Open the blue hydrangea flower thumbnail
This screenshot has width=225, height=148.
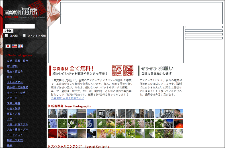point(53,123)
